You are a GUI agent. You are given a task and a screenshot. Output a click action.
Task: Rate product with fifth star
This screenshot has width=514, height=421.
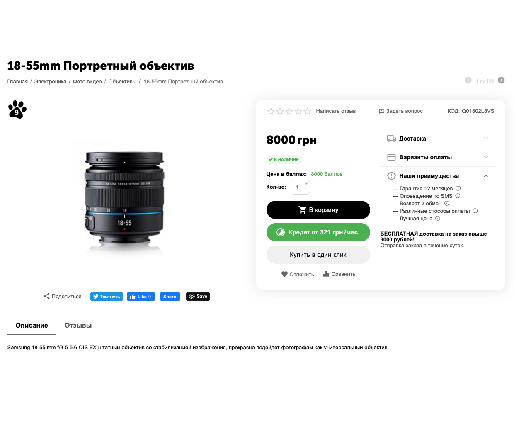[307, 111]
